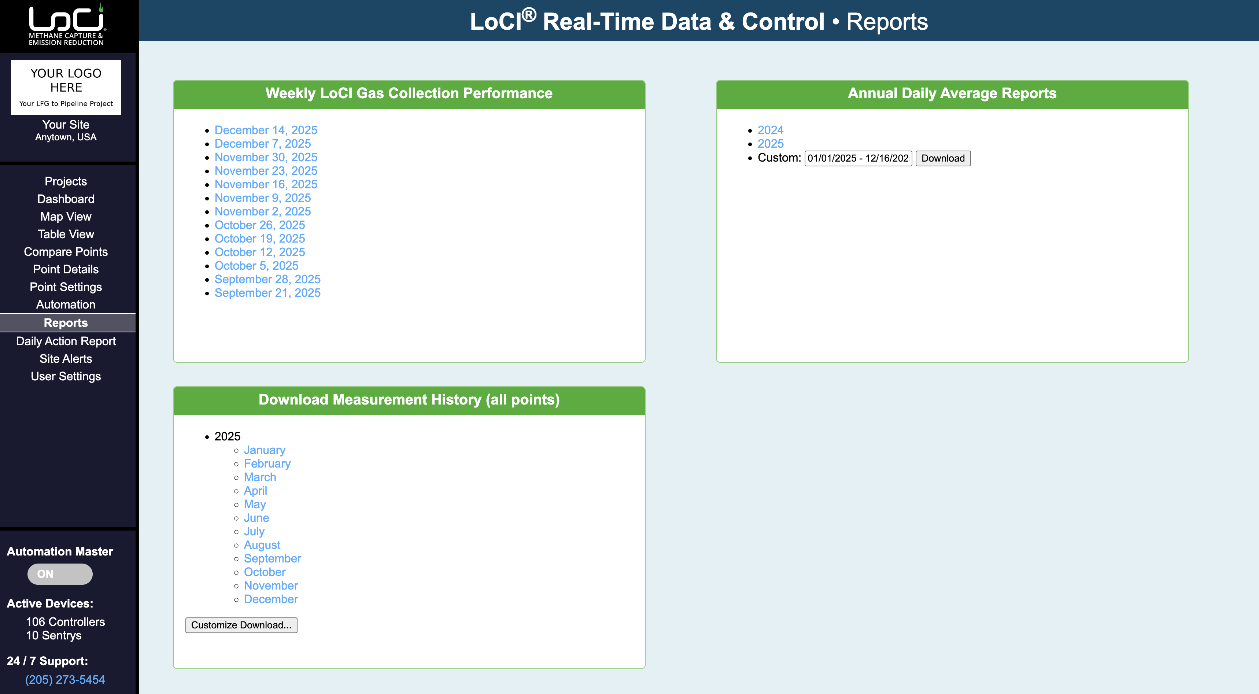Image resolution: width=1259 pixels, height=694 pixels.
Task: Download January measurement history
Action: (x=265, y=450)
